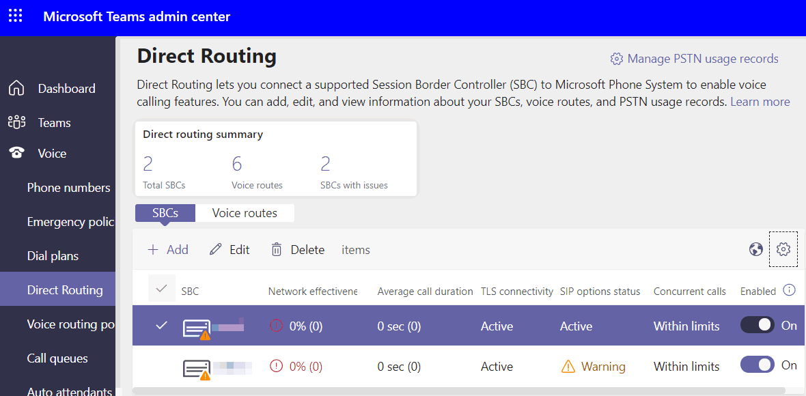Open the table column settings gear

(783, 250)
